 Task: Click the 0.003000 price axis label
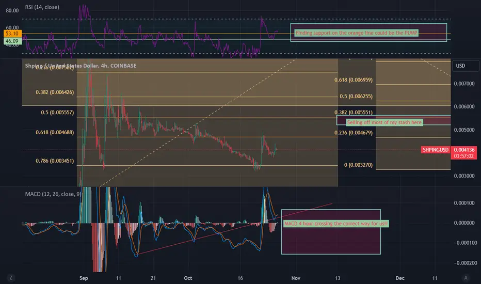click(464, 176)
